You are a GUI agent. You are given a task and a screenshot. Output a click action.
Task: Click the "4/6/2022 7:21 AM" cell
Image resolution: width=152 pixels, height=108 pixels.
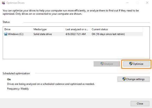75,34
